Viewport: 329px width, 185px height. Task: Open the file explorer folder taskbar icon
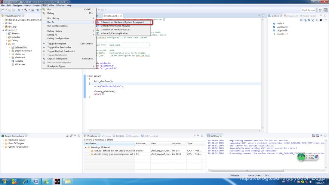click(68, 181)
